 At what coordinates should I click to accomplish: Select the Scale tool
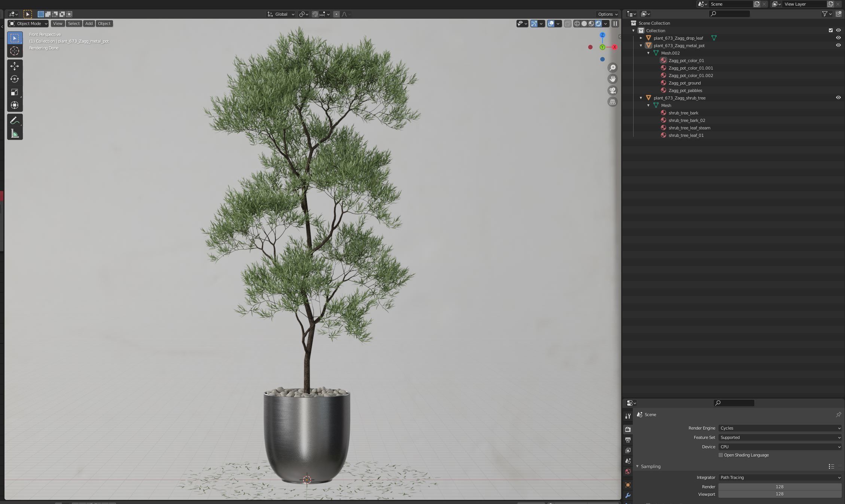click(x=15, y=92)
